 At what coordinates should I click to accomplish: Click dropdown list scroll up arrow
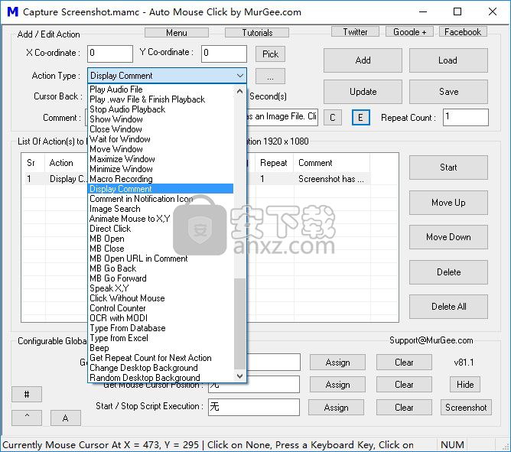[240, 91]
